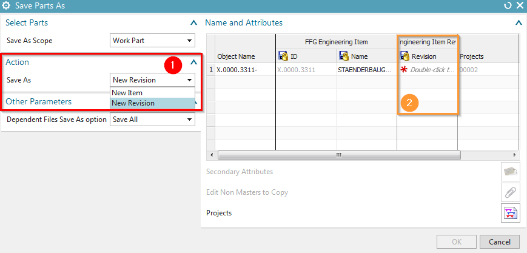Collapse the Select Parts section
Viewport: 527px width, 253px height.
click(193, 23)
